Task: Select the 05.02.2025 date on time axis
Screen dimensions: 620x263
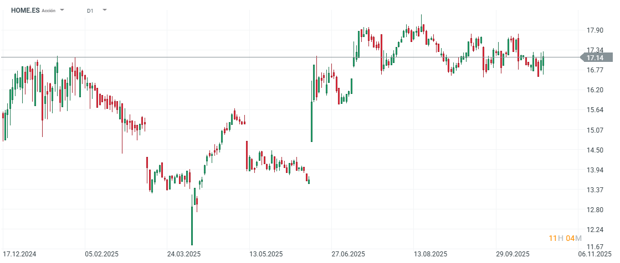Action: coord(101,255)
